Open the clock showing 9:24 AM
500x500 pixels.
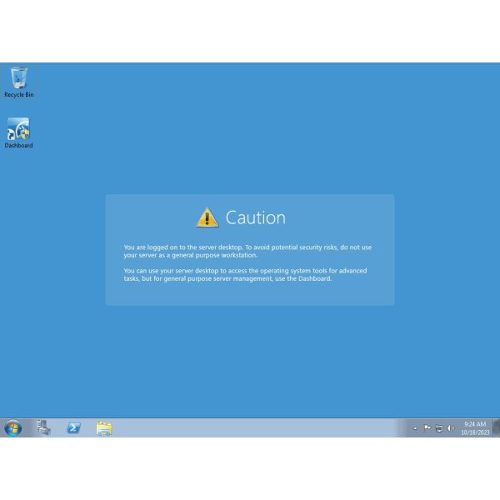[x=475, y=428]
